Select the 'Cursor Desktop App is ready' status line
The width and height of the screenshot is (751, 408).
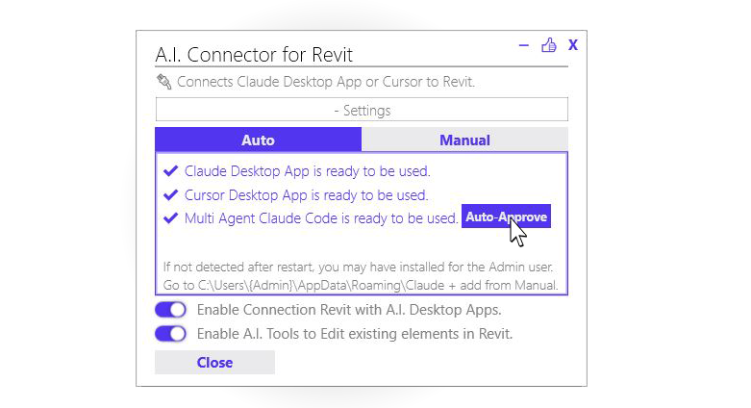[306, 195]
